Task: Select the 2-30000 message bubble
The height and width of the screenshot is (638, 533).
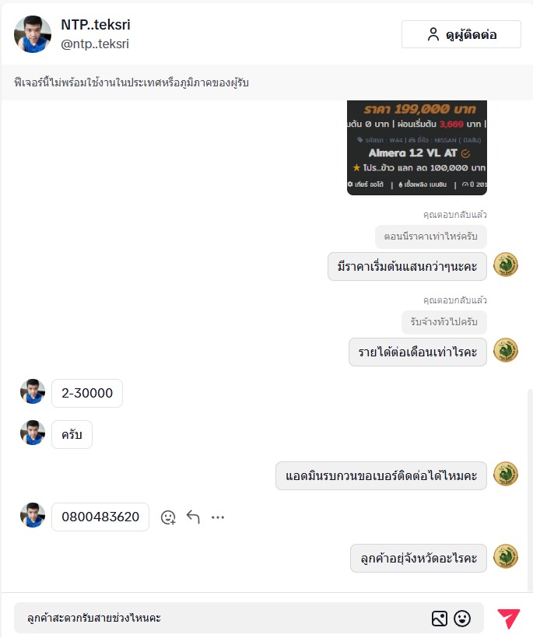Action: point(87,393)
